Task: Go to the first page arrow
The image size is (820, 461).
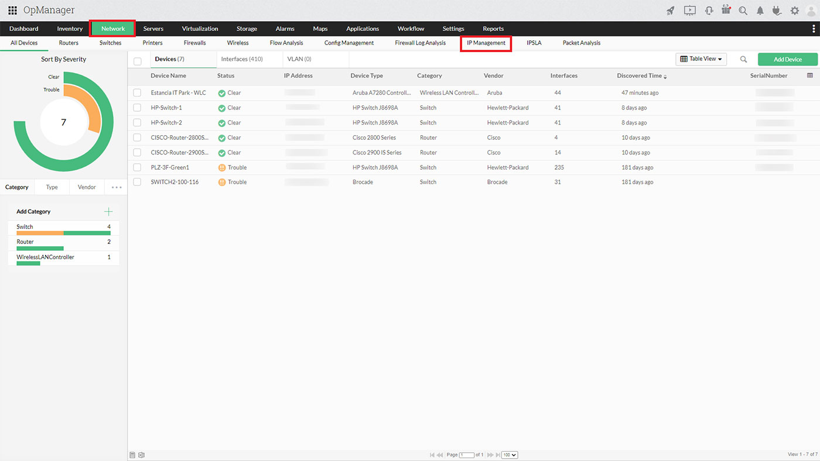Action: pyautogui.click(x=432, y=455)
